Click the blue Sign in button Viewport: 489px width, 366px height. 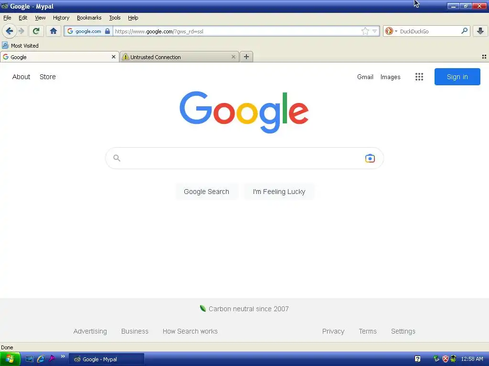tap(457, 77)
